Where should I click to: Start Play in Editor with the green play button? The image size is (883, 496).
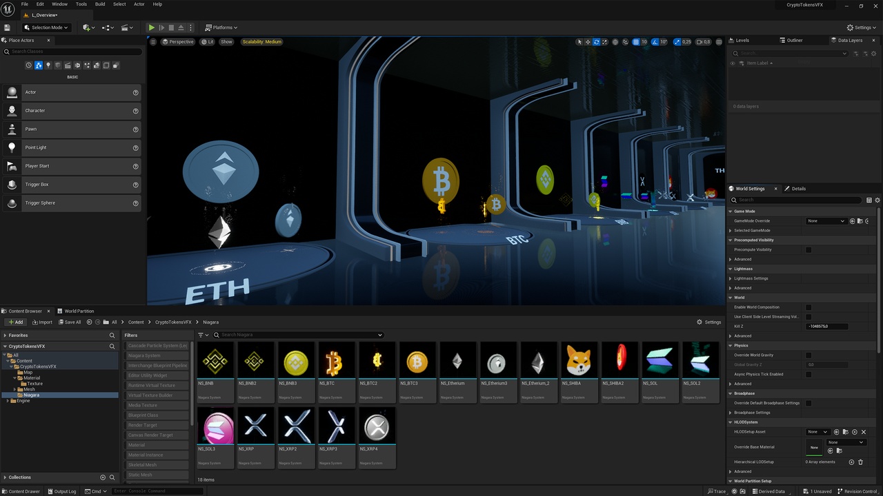152,28
